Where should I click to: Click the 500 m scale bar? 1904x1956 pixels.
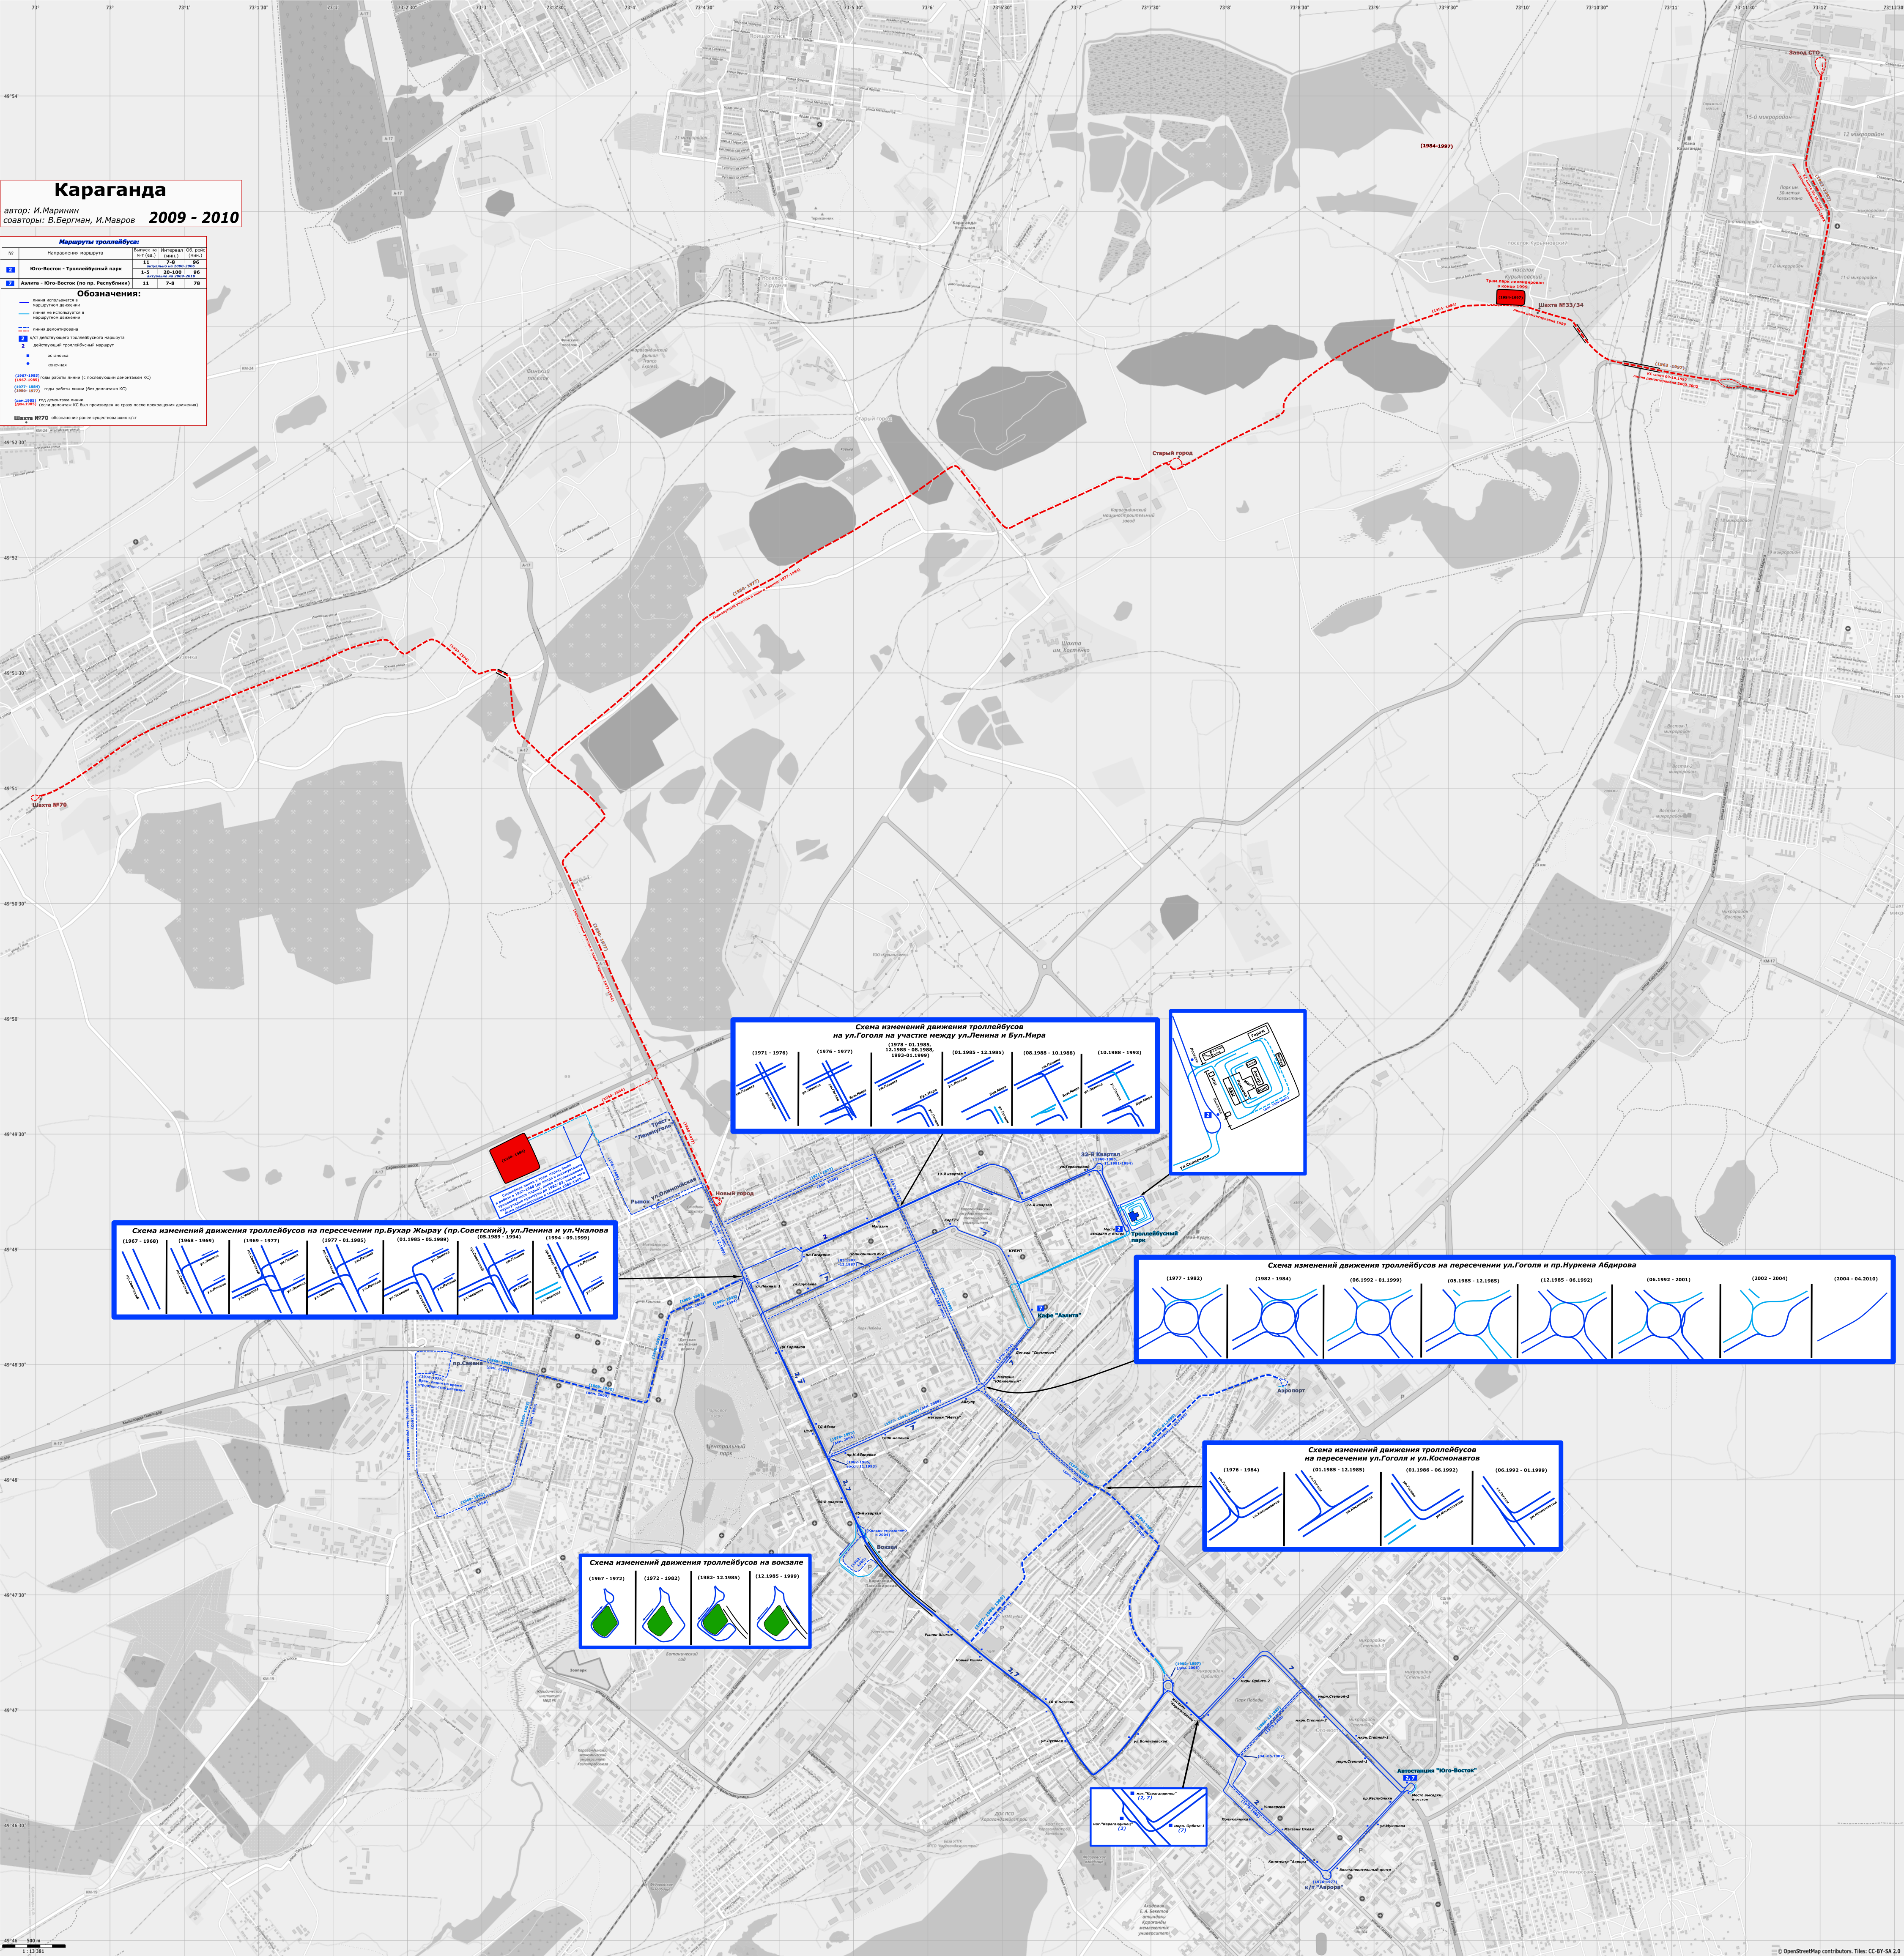[x=34, y=1946]
